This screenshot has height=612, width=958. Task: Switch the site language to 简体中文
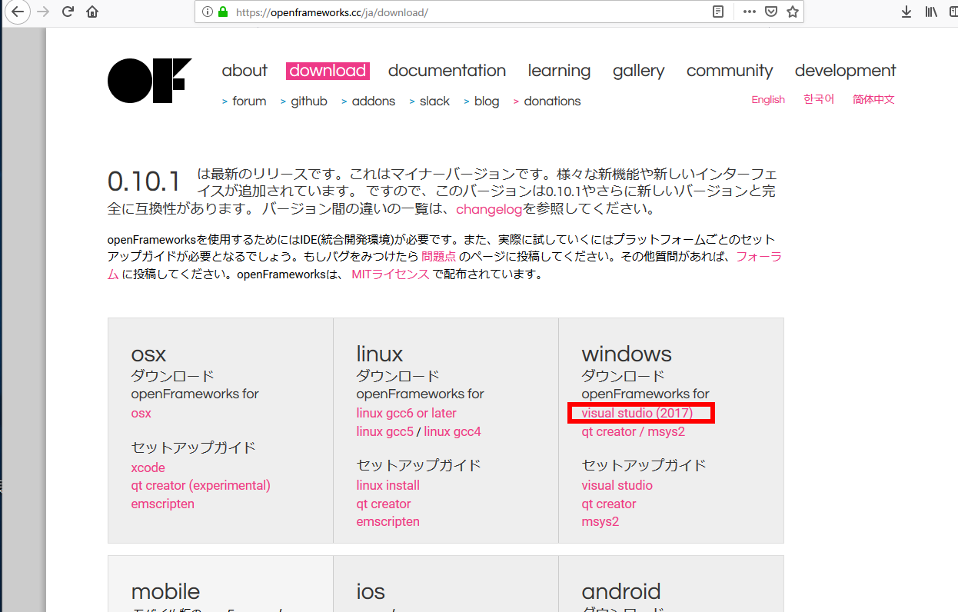click(873, 99)
